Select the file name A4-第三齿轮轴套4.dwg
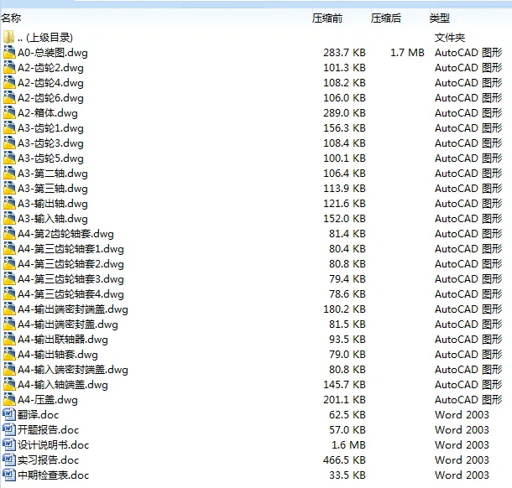Image resolution: width=512 pixels, height=488 pixels. 71,294
